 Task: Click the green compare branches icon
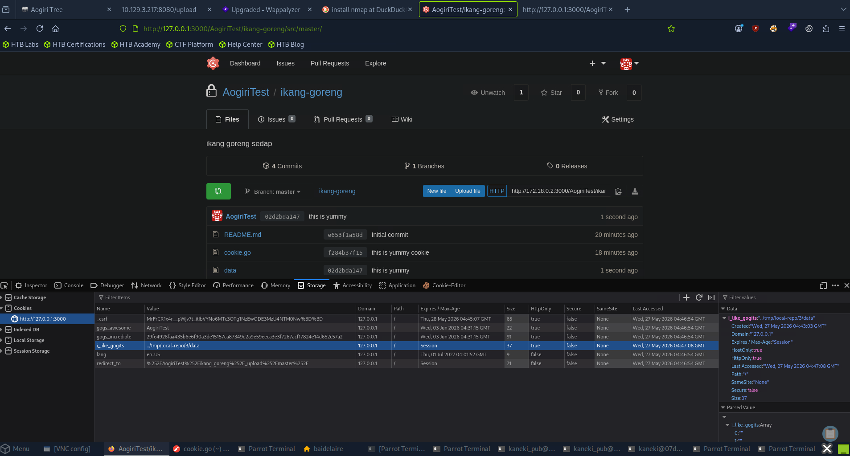pyautogui.click(x=218, y=191)
